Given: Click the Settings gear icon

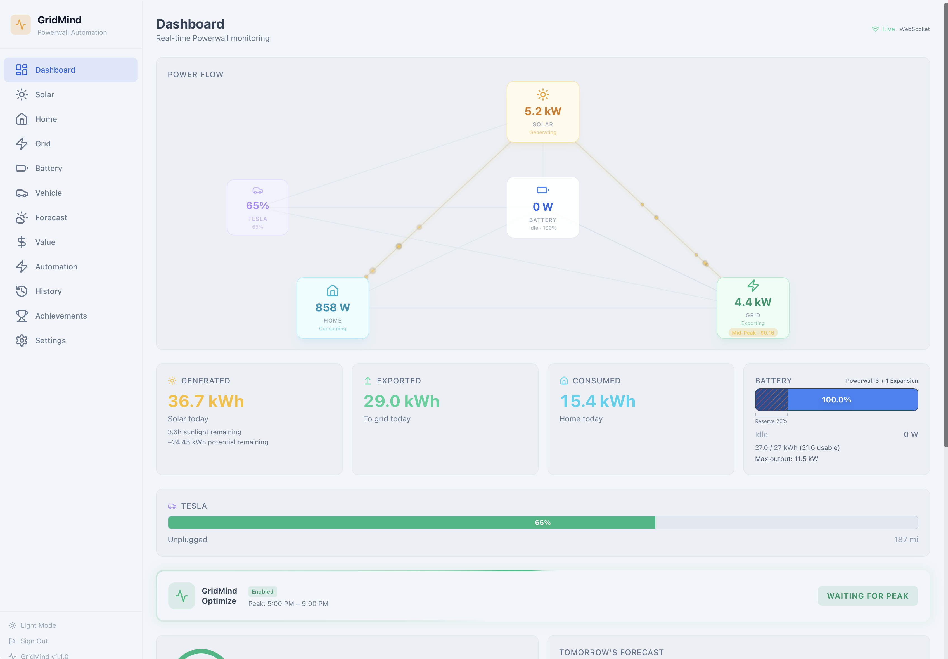Looking at the screenshot, I should coord(22,341).
